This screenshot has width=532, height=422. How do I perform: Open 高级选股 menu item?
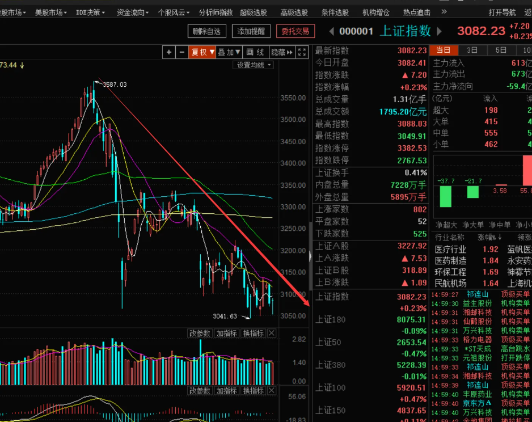[294, 12]
